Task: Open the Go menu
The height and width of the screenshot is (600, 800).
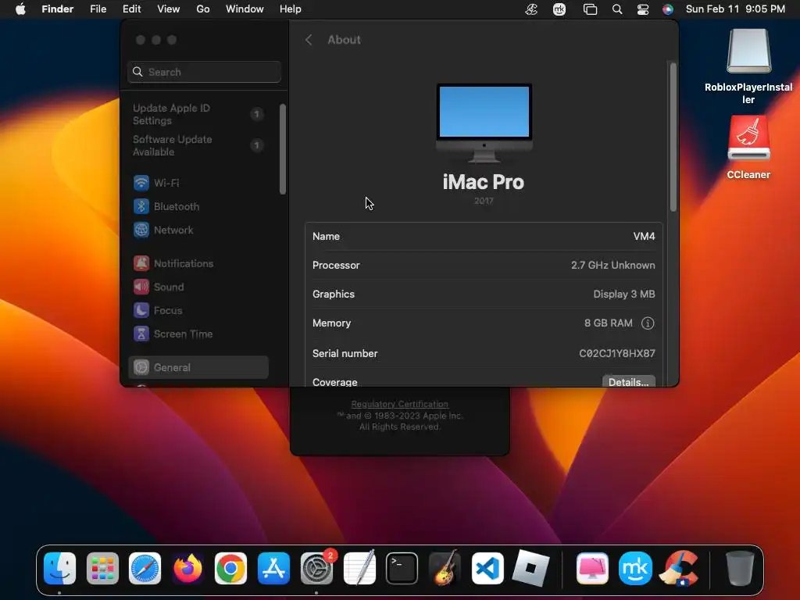Action: click(203, 9)
